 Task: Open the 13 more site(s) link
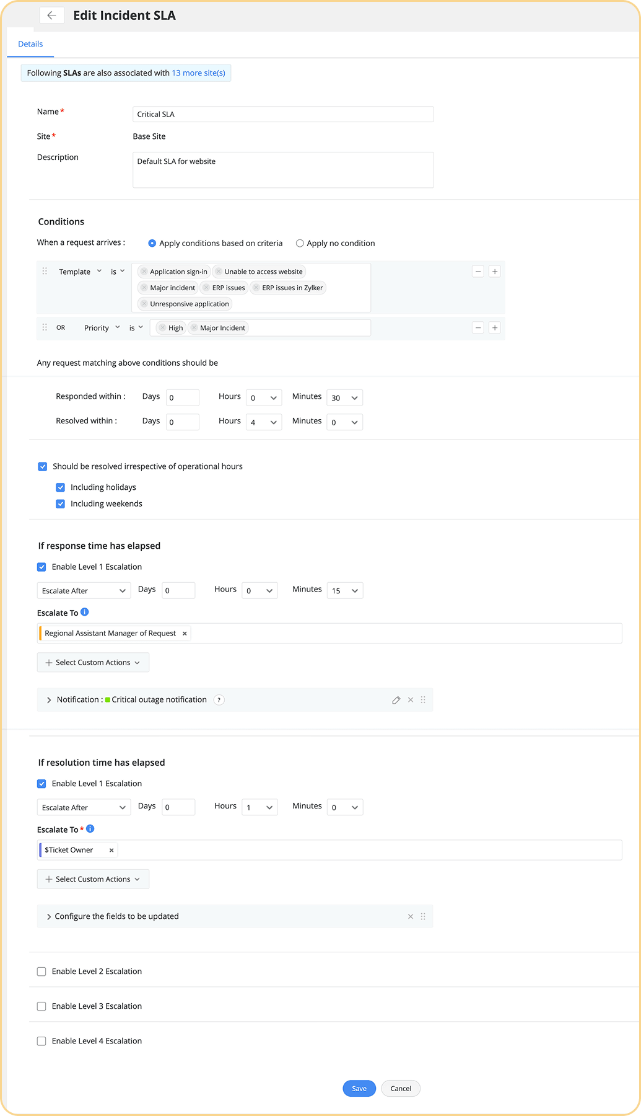198,73
